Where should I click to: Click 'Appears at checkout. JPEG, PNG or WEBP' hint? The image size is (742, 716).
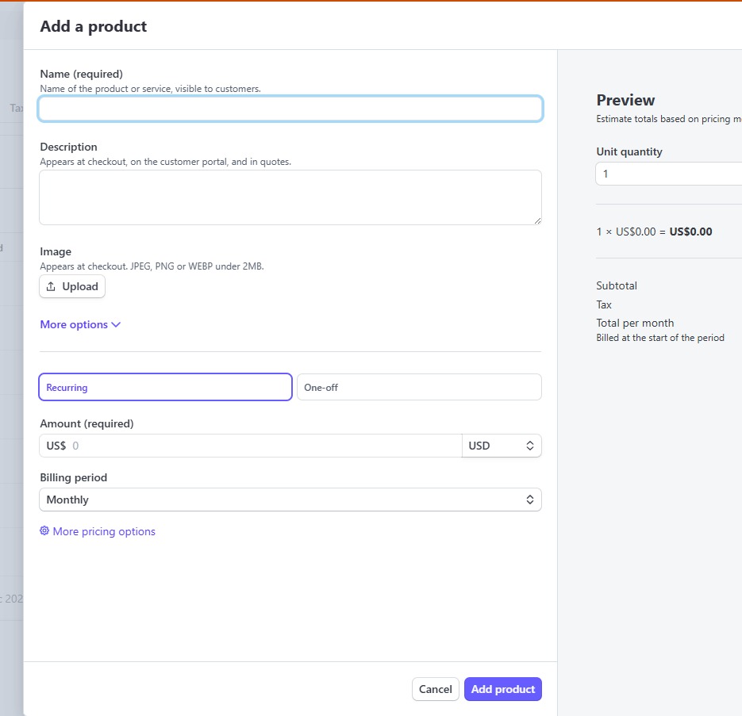coord(152,266)
